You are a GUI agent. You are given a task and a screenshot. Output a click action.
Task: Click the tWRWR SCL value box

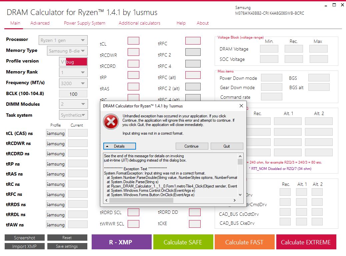coord(133,224)
